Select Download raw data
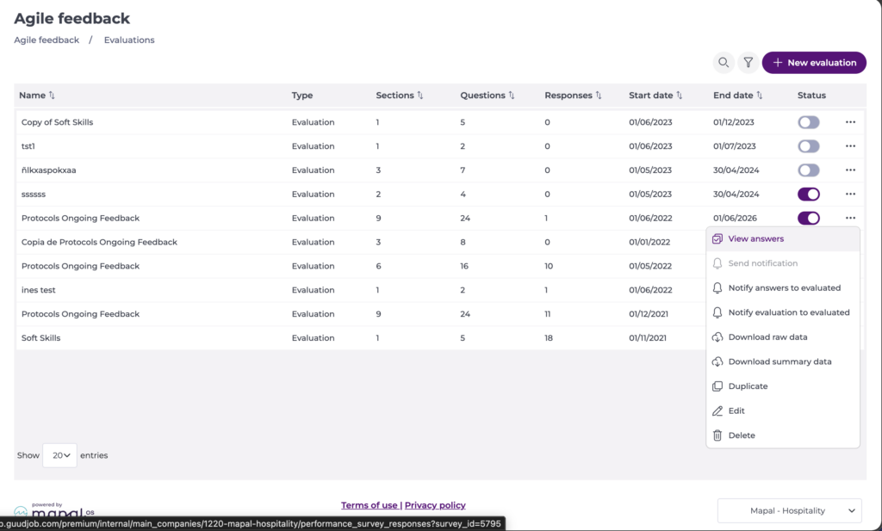This screenshot has height=531, width=882. click(x=782, y=337)
